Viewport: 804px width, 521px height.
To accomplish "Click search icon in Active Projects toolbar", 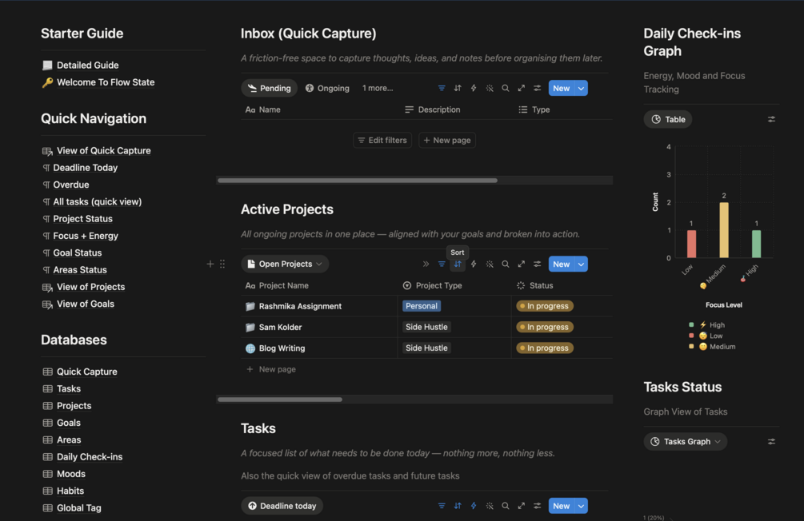I will tap(506, 264).
